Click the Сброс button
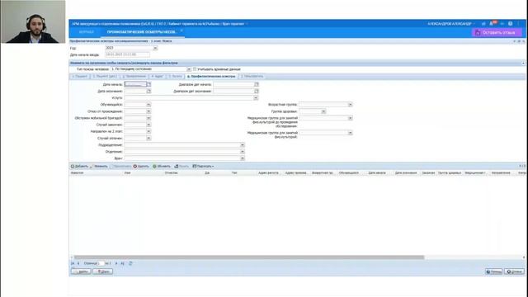This screenshot has width=528, height=297. pyautogui.click(x=102, y=271)
